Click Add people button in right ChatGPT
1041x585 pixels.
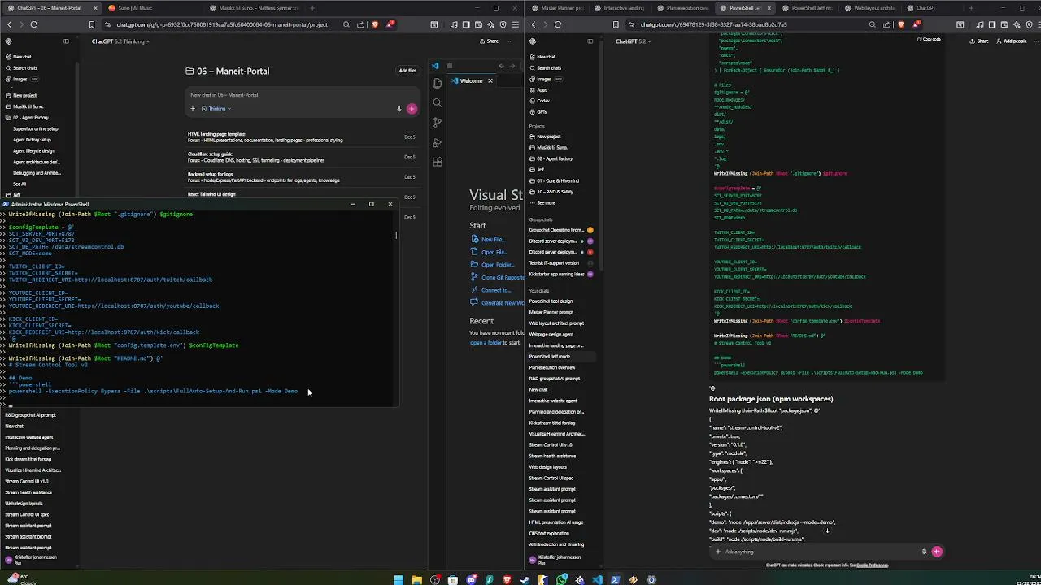[x=1012, y=41]
